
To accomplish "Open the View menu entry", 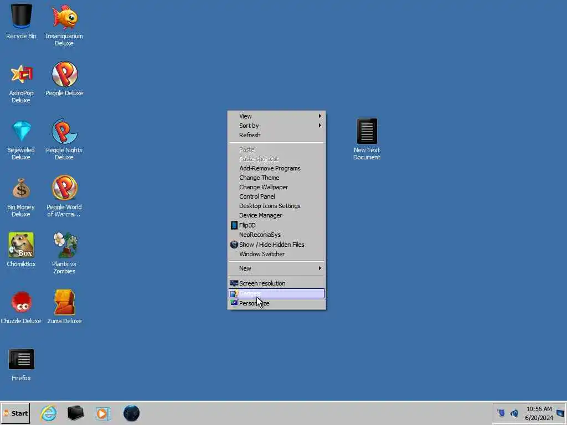I will (277, 116).
